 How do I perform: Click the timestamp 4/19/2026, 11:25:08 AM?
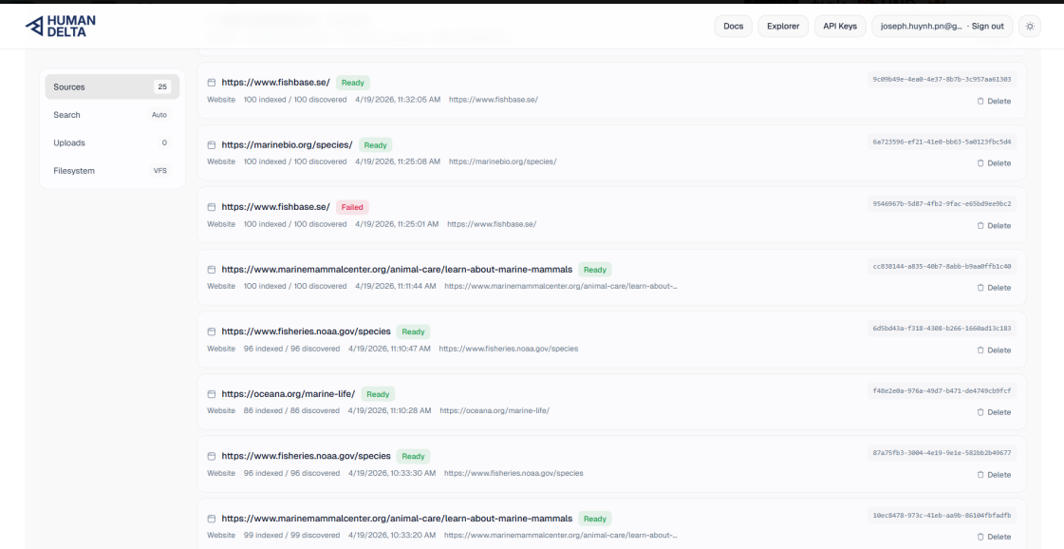[398, 161]
